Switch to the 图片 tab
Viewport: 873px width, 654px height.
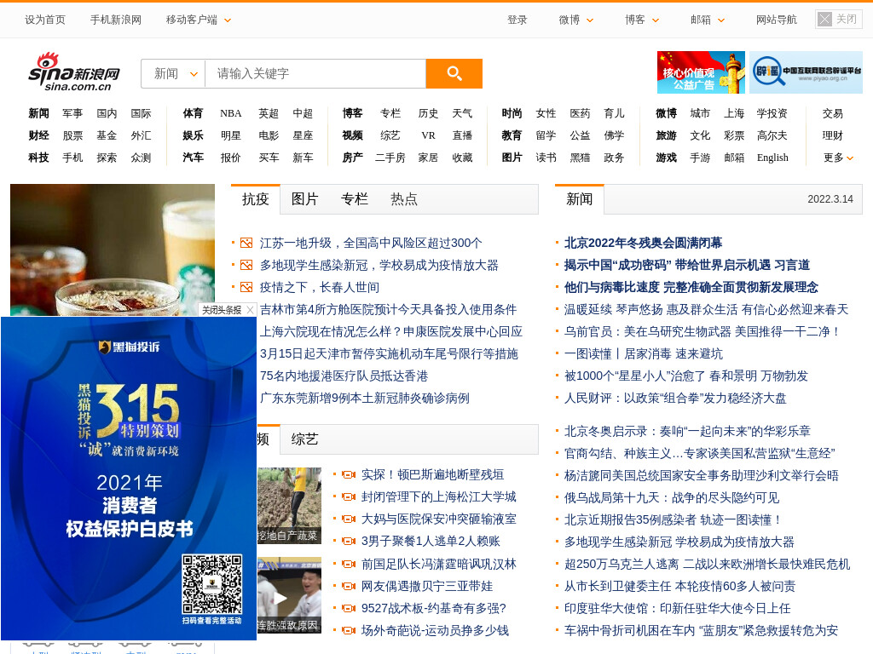pyautogui.click(x=305, y=199)
